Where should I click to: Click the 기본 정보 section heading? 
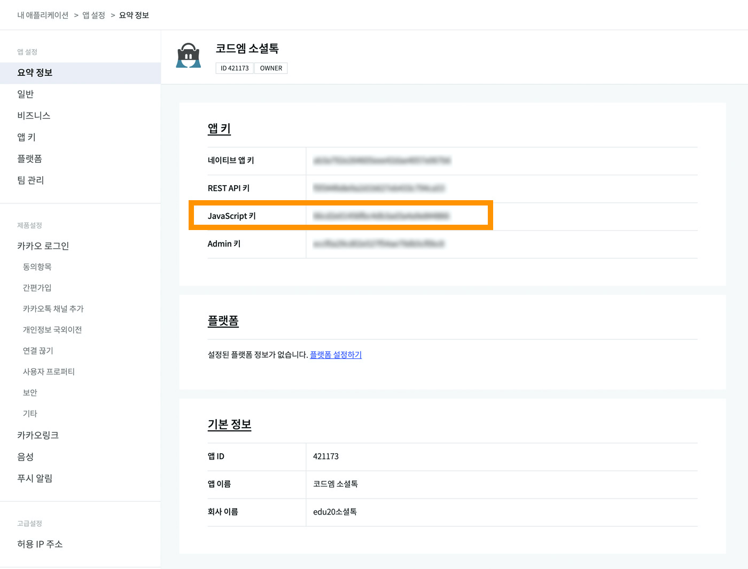point(229,424)
